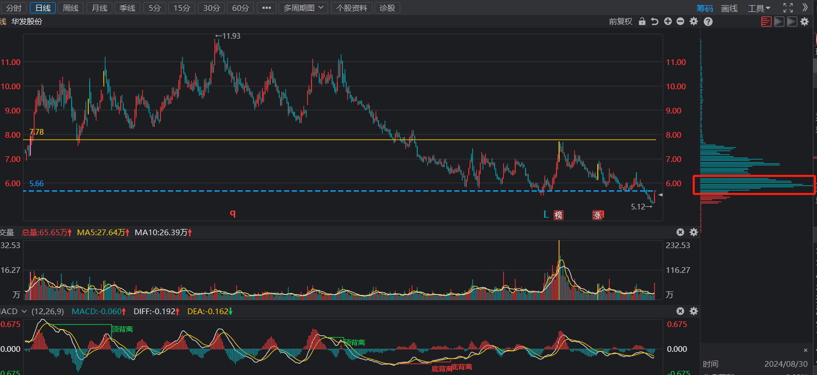Close the MACD indicator panel
Viewport: 817px width, 375px height.
(680, 312)
